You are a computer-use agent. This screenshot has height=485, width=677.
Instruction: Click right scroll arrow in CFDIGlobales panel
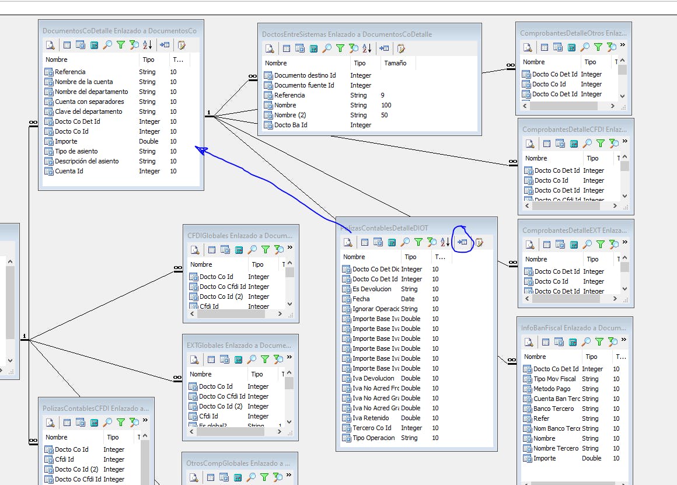(280, 314)
